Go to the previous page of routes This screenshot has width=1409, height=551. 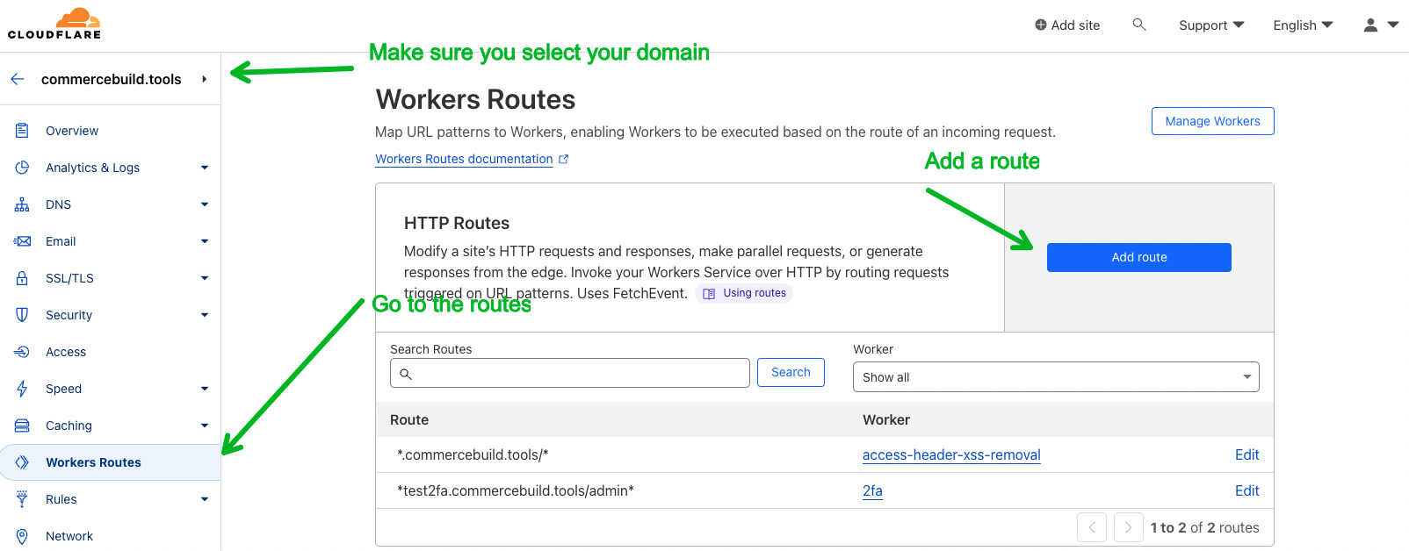pyautogui.click(x=1092, y=527)
